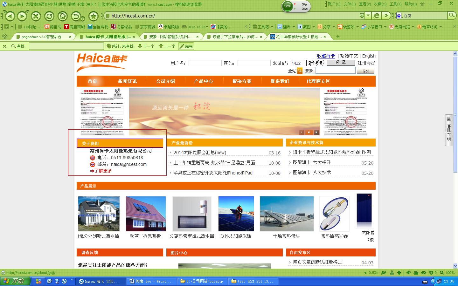Click the Baidu search magnifier icon

(451, 15)
